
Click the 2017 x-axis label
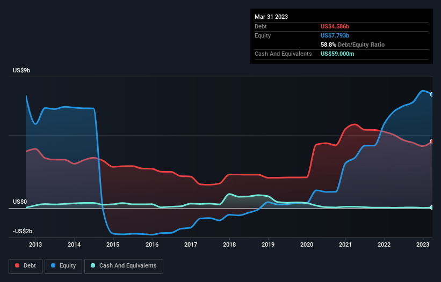coord(191,244)
